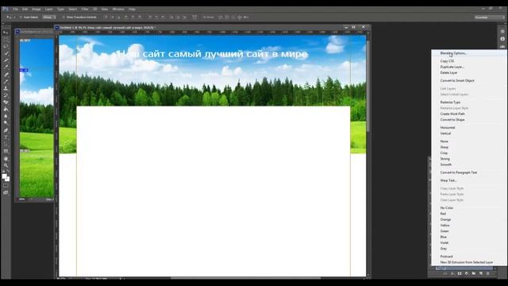The height and width of the screenshot is (286, 508).
Task: Click the trash icon in Layers panel
Action: [487, 273]
